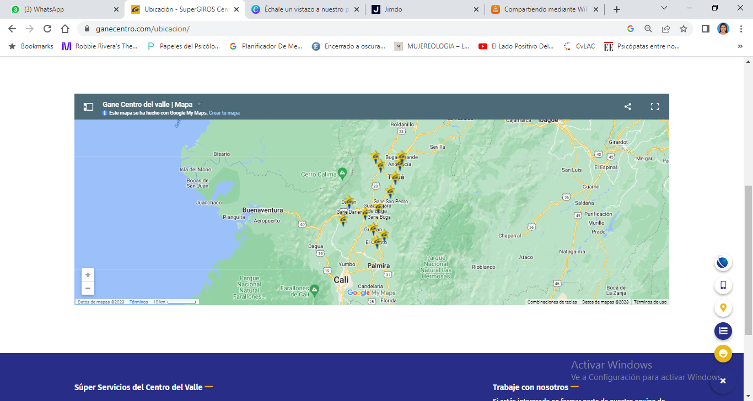Image resolution: width=753 pixels, height=401 pixels.
Task: Open Términos de uso link on map
Action: (650, 302)
